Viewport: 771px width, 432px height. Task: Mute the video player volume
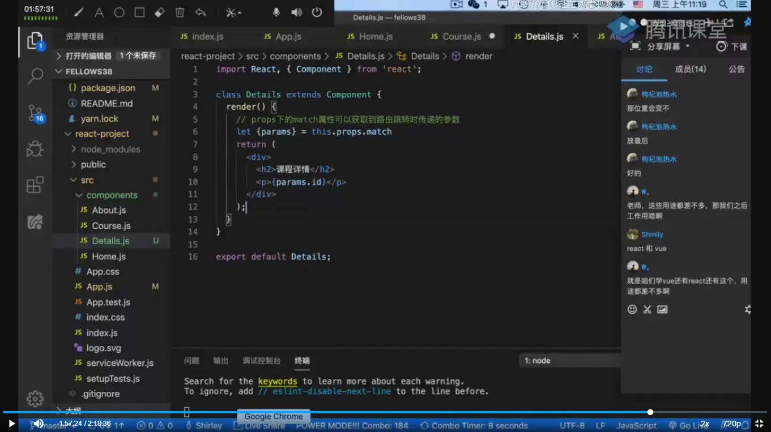pos(39,424)
